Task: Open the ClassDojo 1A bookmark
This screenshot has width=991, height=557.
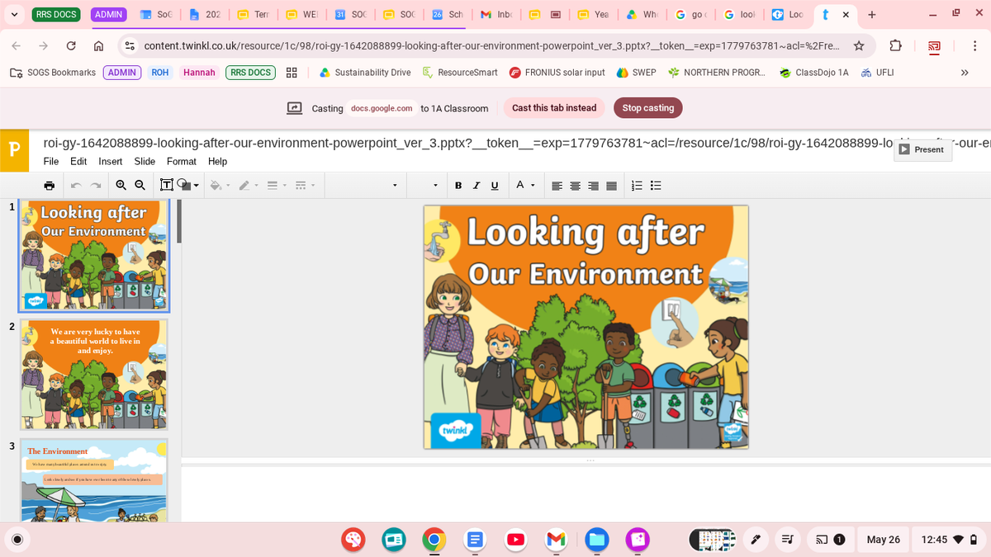Action: (x=813, y=73)
